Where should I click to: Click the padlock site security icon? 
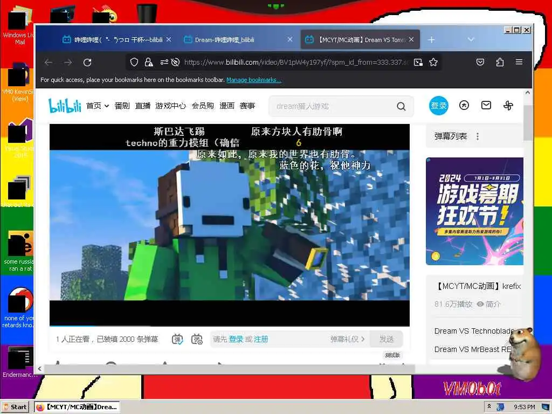pos(149,63)
